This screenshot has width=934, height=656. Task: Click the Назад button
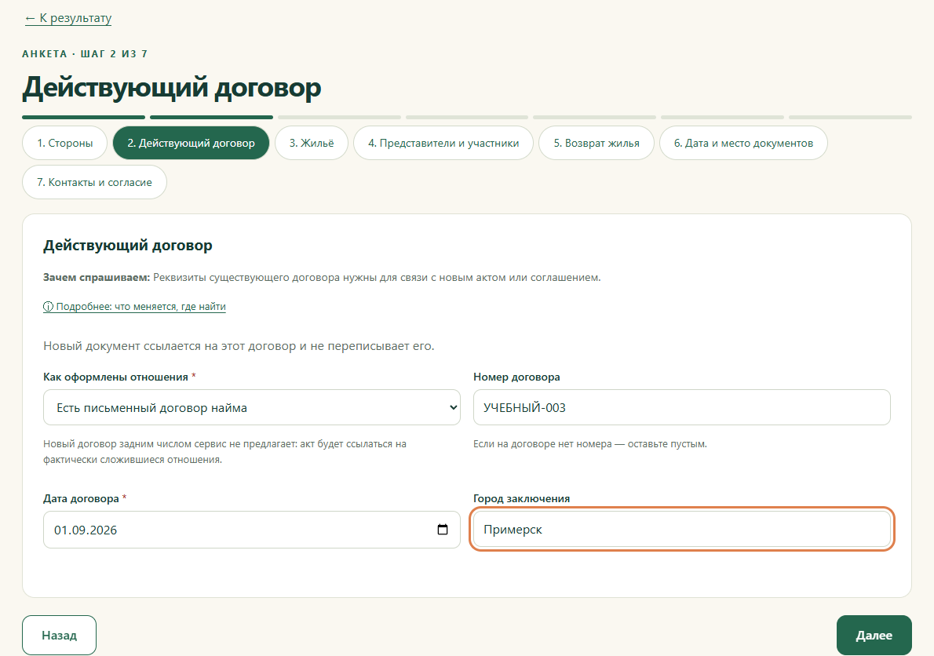59,635
